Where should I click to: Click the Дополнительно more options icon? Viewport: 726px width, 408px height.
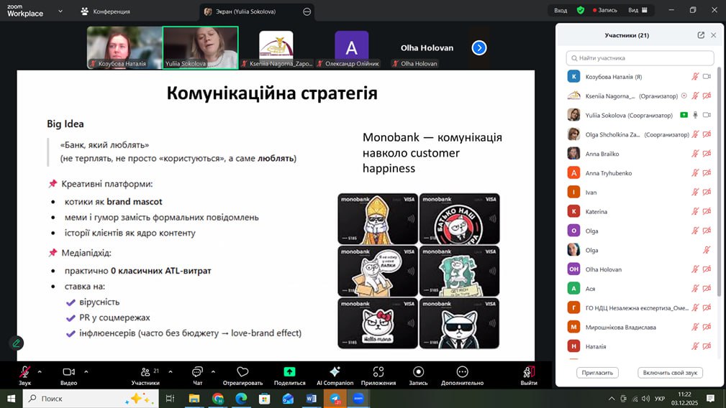click(462, 372)
